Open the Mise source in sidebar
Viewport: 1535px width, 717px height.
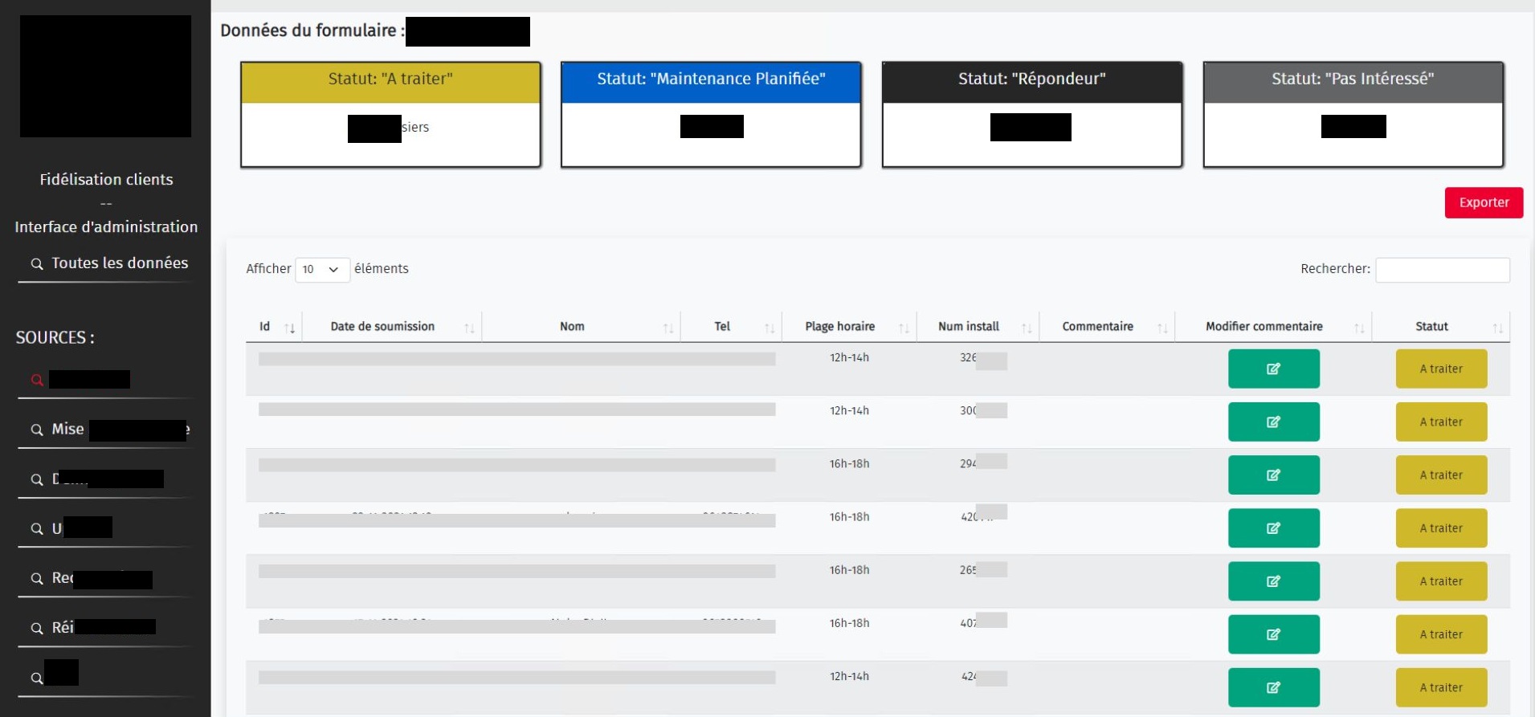pos(120,430)
